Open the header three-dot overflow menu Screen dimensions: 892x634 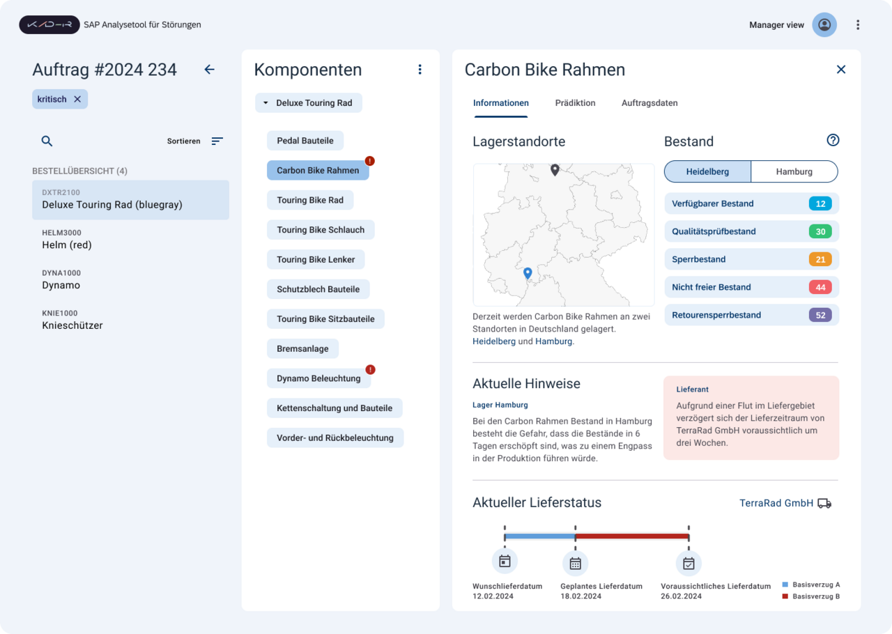pyautogui.click(x=858, y=25)
